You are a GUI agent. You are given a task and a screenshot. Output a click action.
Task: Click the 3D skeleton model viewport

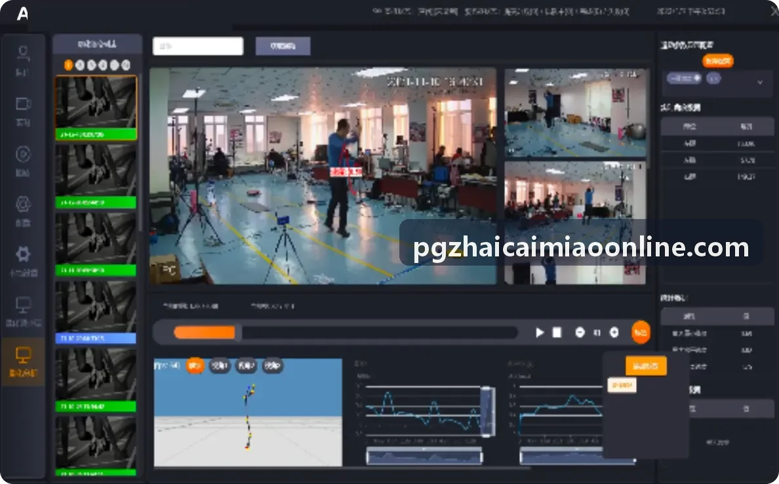(x=248, y=413)
